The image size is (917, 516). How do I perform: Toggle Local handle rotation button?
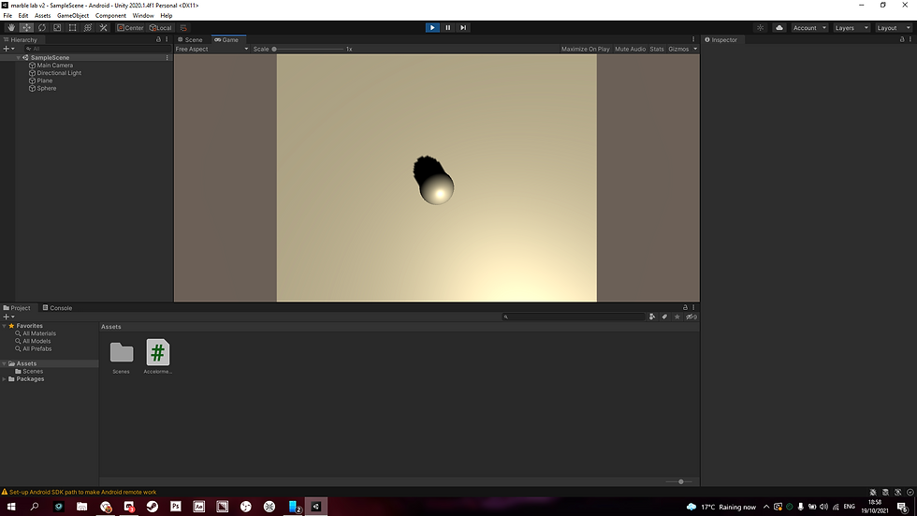[x=160, y=27]
